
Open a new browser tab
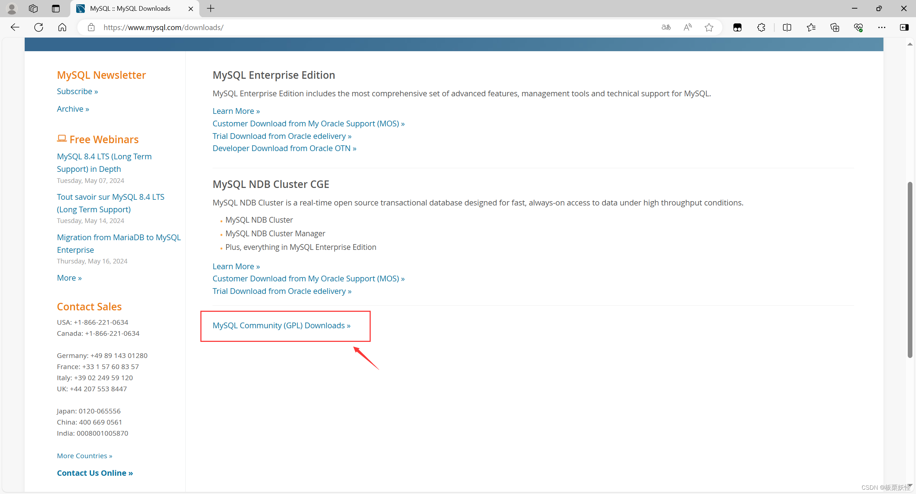(211, 8)
